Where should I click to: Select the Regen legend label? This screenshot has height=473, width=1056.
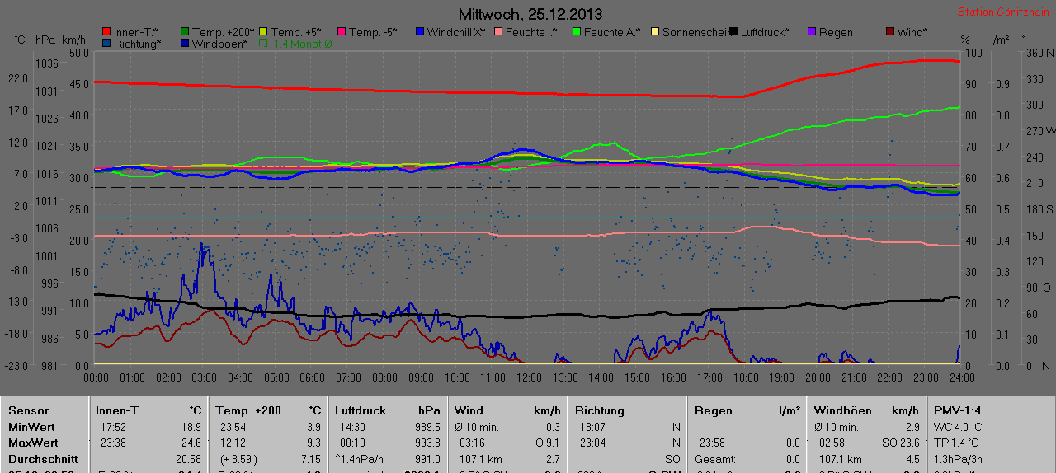tap(836, 32)
